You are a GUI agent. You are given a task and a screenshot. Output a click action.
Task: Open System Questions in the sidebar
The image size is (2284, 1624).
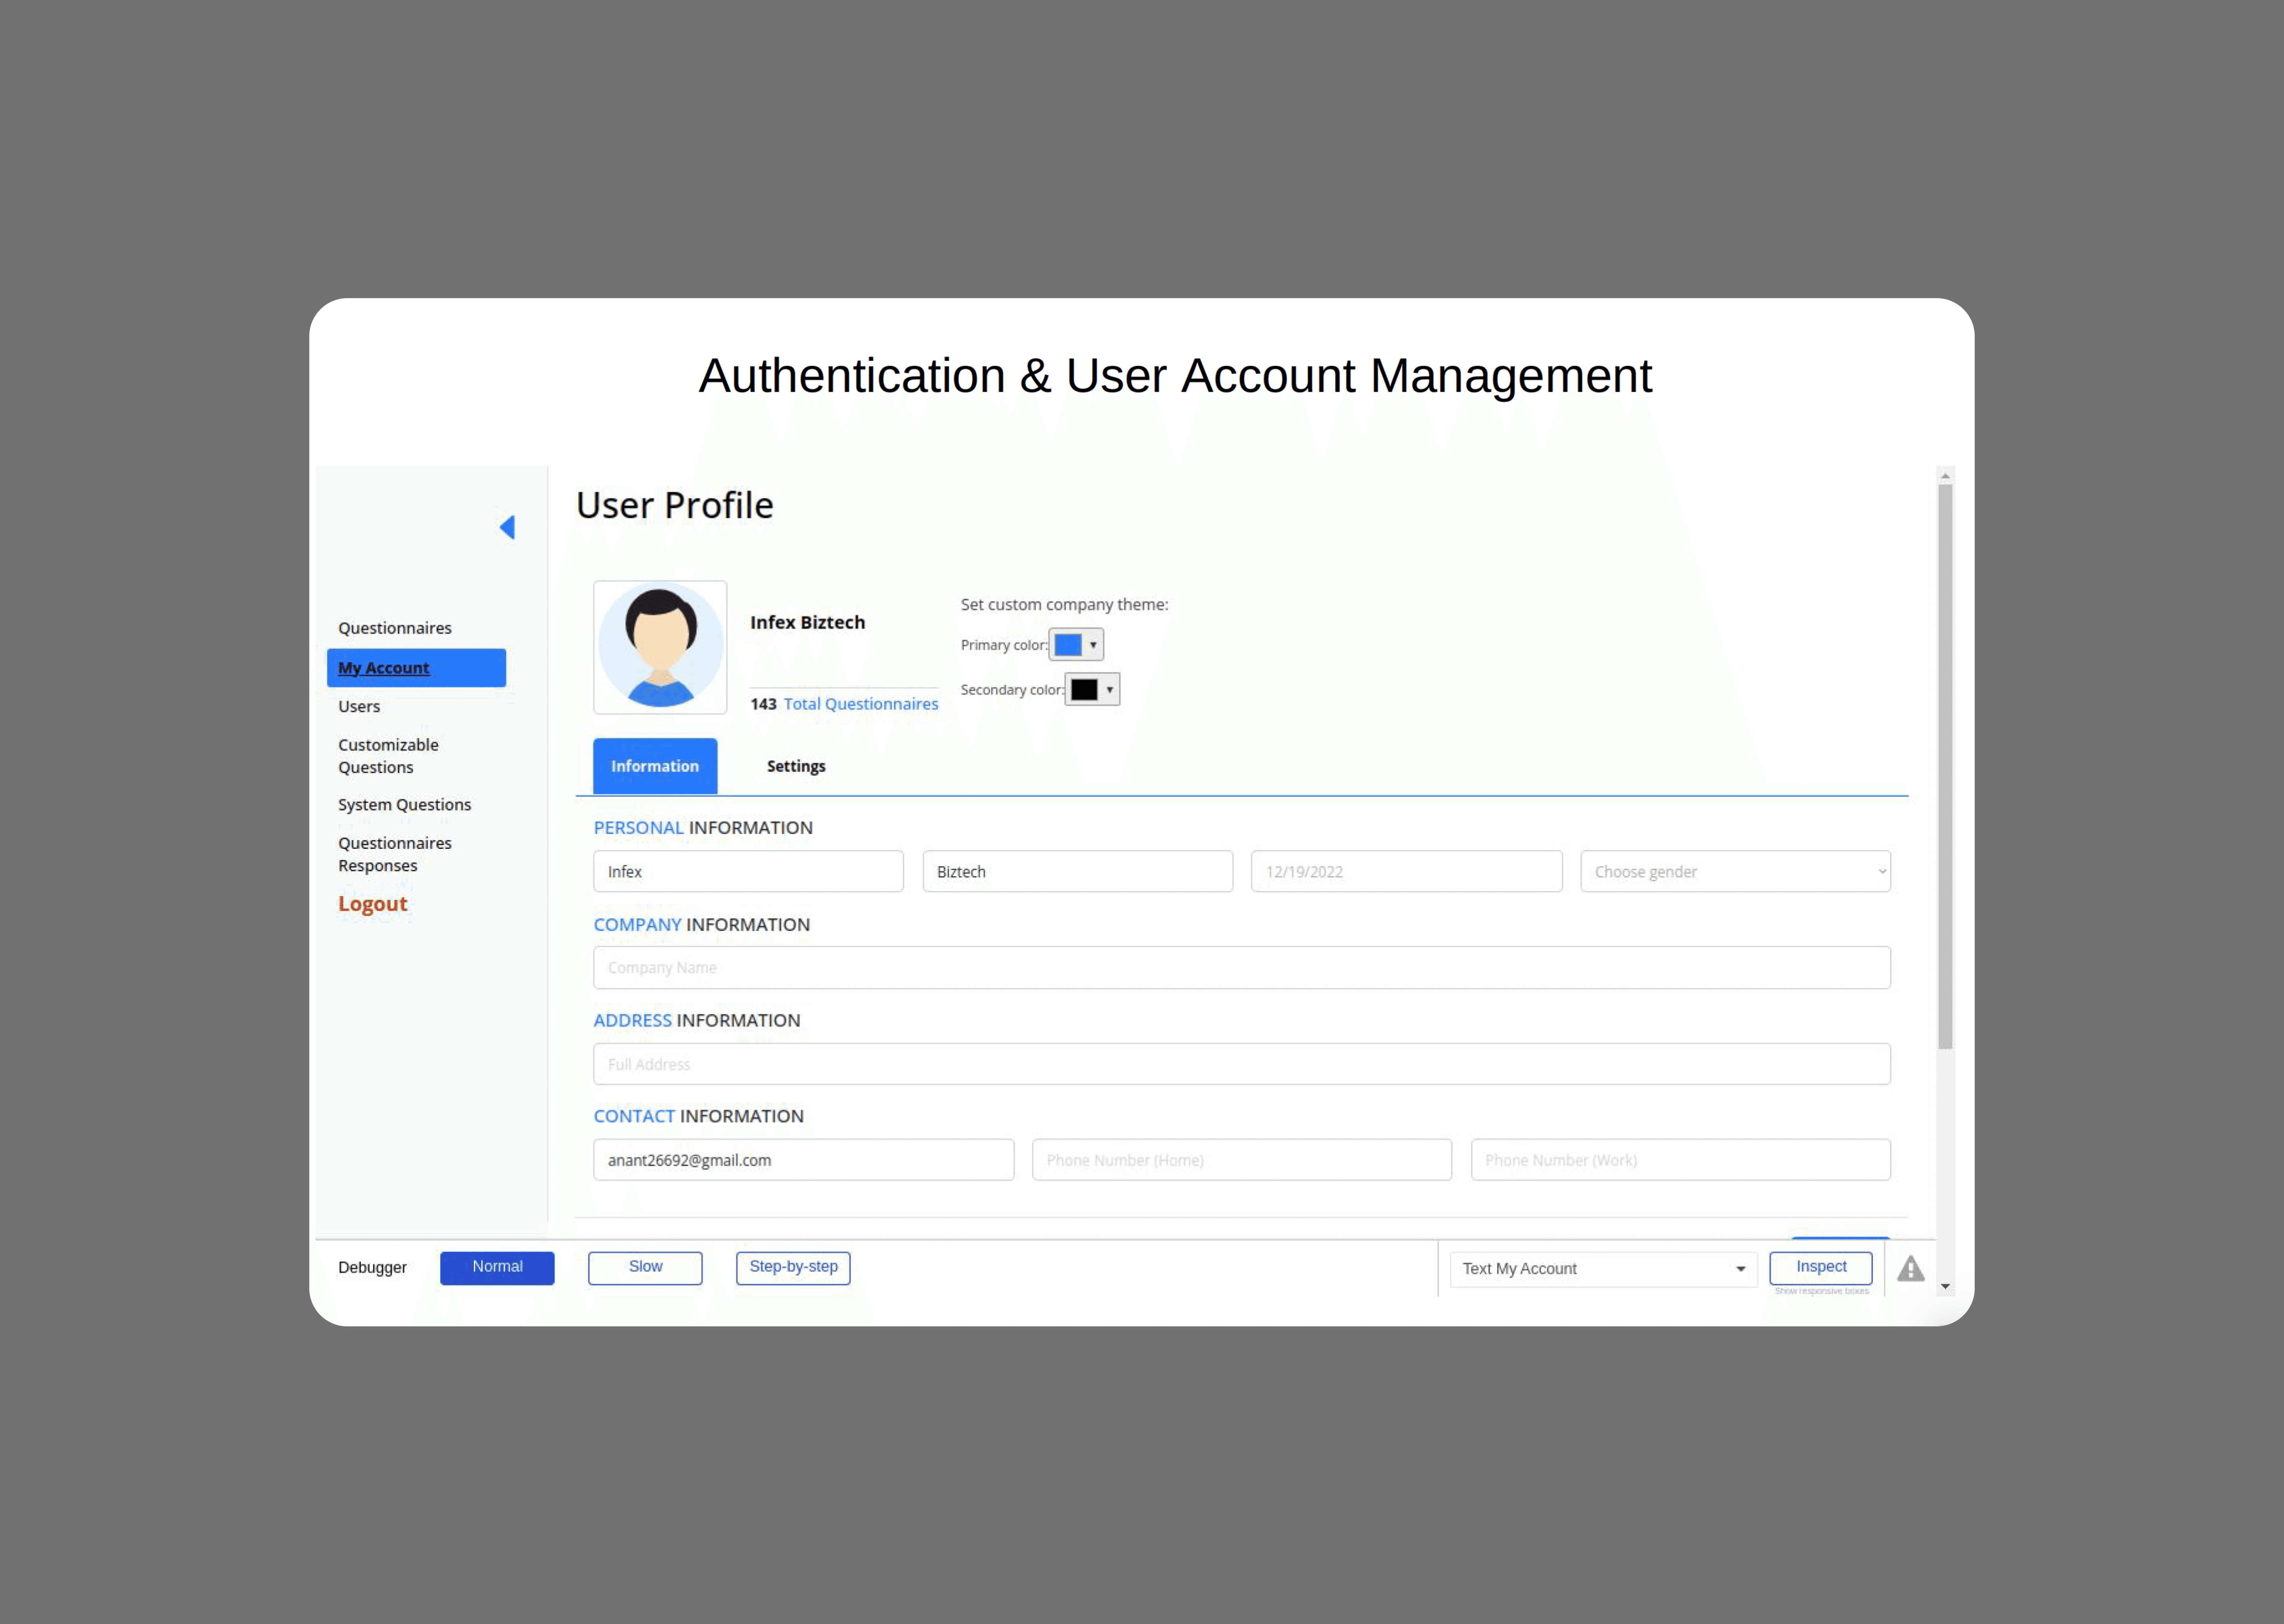click(x=404, y=804)
